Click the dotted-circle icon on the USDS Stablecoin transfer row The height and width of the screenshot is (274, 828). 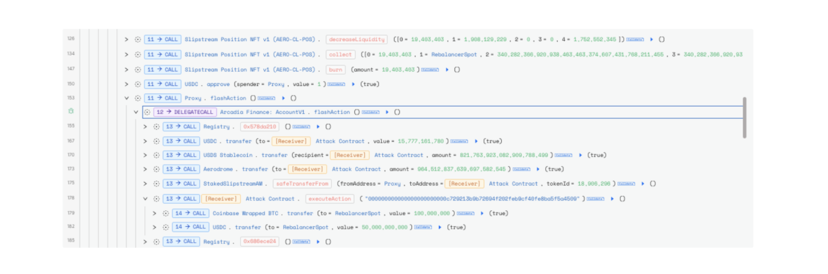157,155
